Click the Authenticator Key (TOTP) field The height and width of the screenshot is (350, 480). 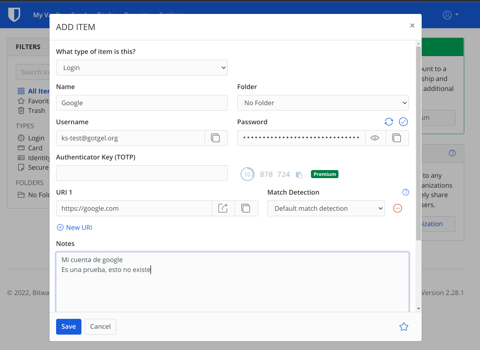pos(142,173)
